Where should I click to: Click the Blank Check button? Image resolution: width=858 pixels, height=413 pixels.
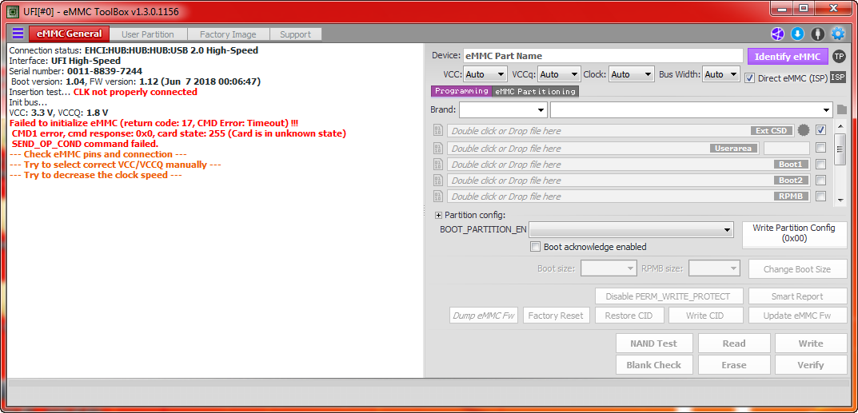point(653,364)
